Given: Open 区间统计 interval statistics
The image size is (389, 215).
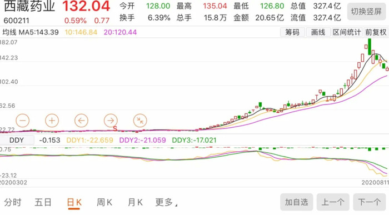Looking at the screenshot, I should (x=347, y=32).
